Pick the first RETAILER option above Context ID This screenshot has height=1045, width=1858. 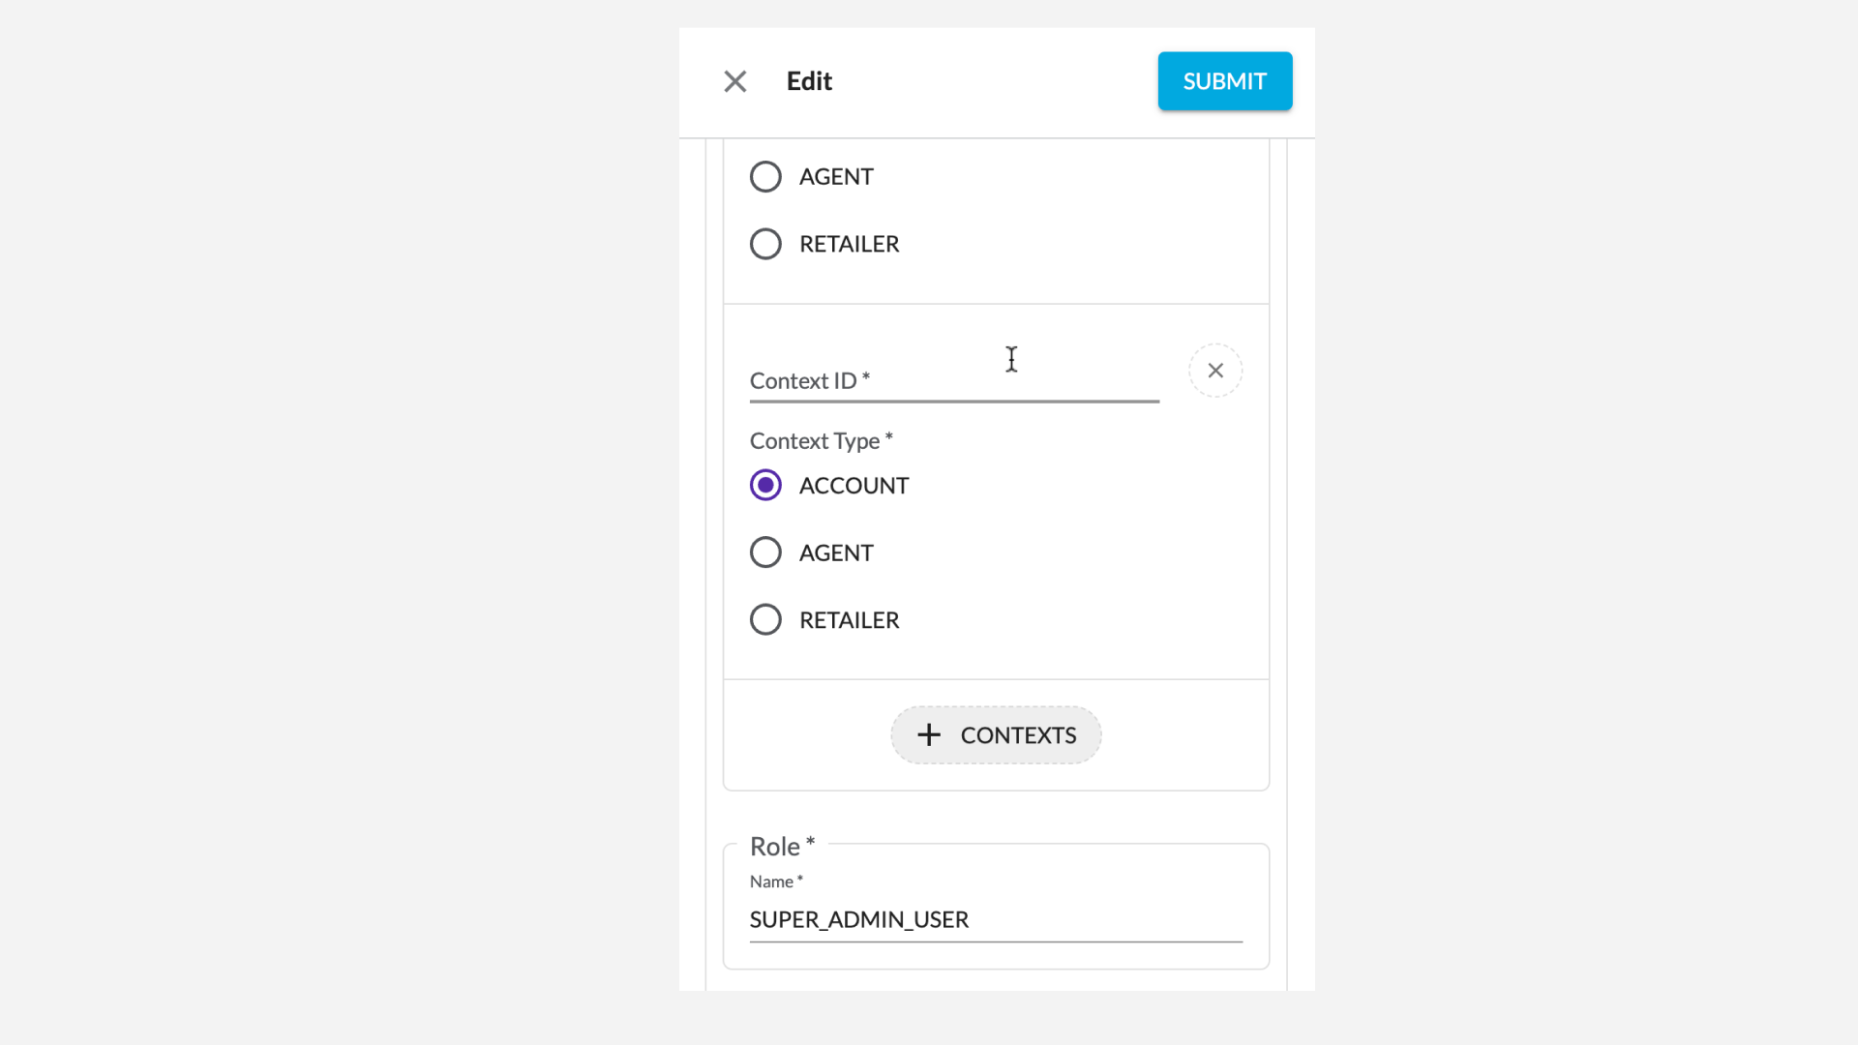[765, 244]
